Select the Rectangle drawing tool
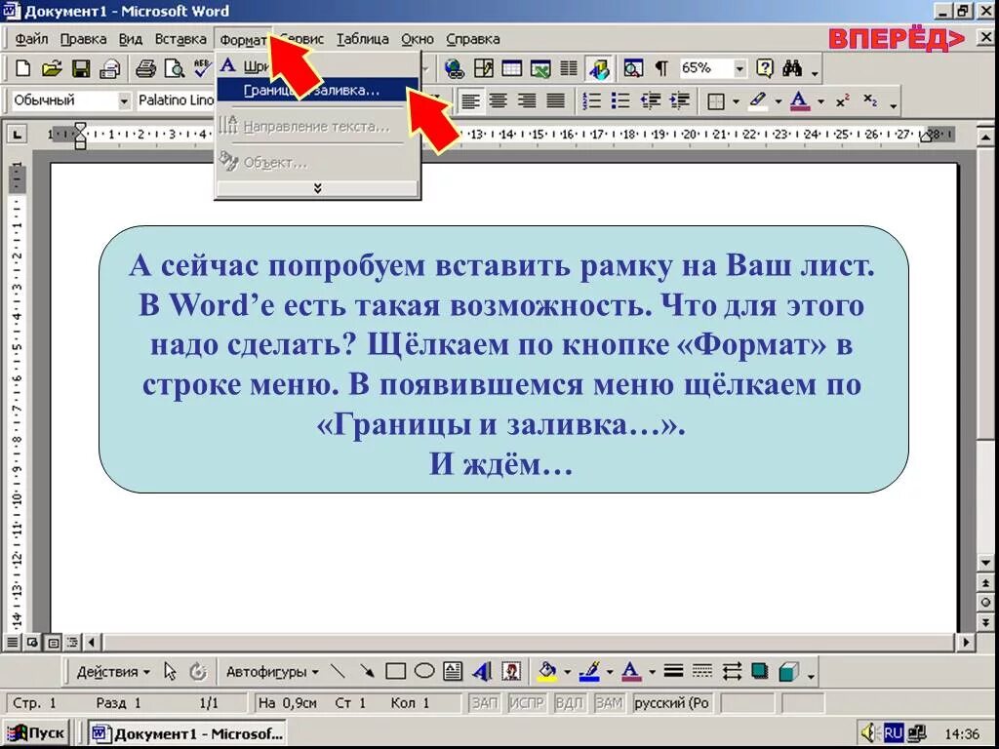The image size is (999, 749). pos(396,671)
